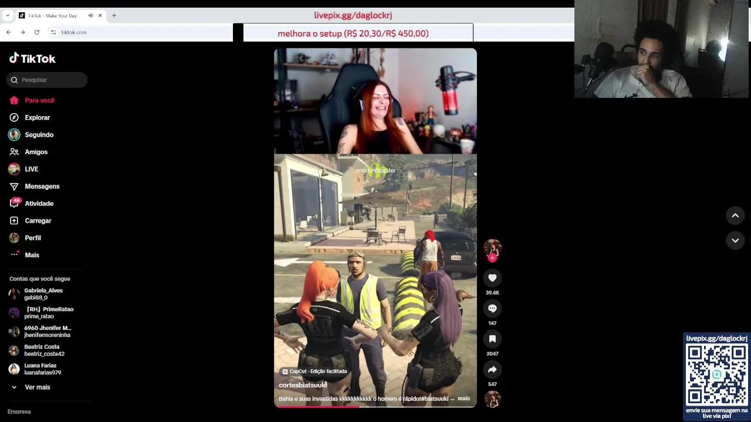751x422 pixels.
Task: Open jhenifermoreninha account
Action: pyautogui.click(x=40, y=331)
